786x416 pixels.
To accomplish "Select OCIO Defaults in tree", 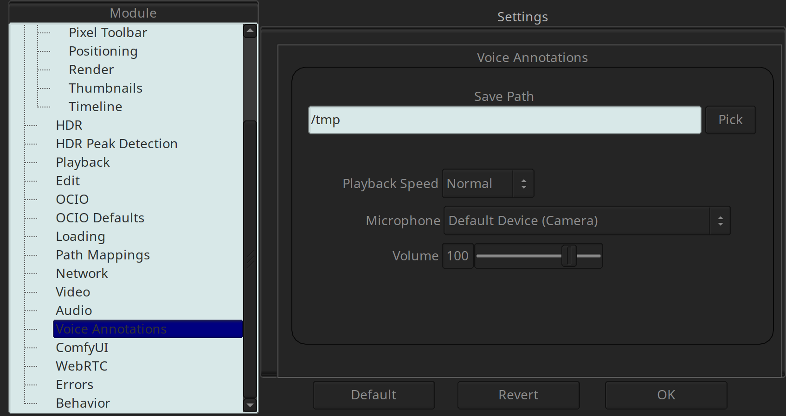I will (100, 218).
